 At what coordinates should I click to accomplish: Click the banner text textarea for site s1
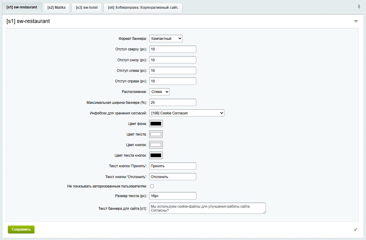pos(207,208)
